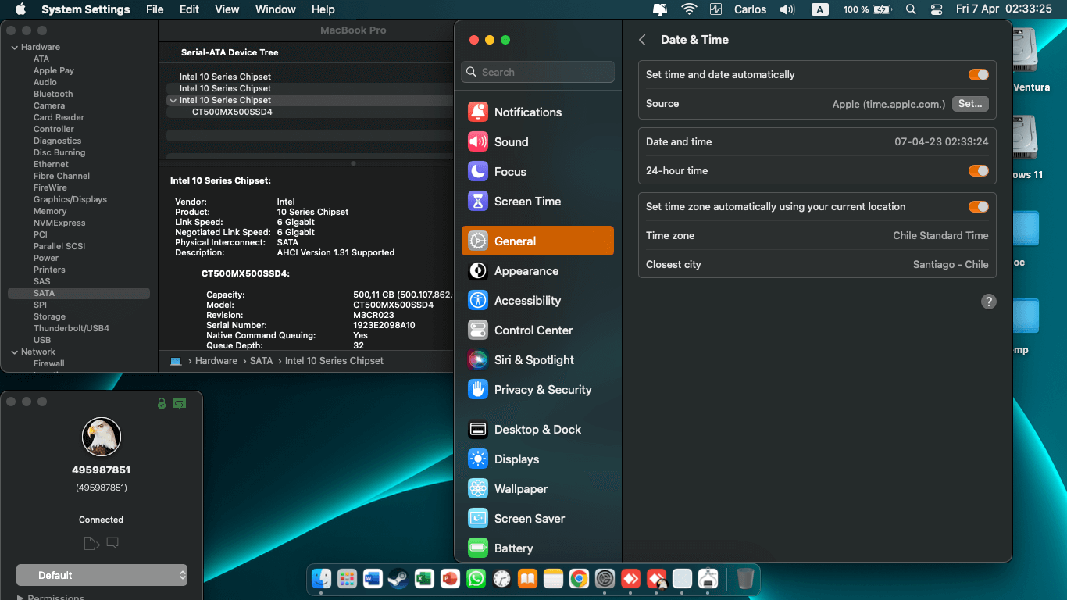Click green lock security icon in AnyDesk
The height and width of the screenshot is (600, 1067).
(x=162, y=403)
